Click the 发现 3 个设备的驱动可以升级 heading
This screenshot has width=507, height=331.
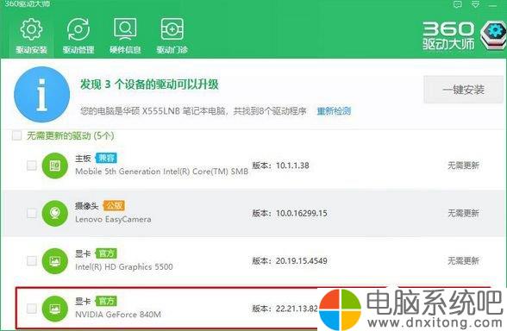point(149,84)
